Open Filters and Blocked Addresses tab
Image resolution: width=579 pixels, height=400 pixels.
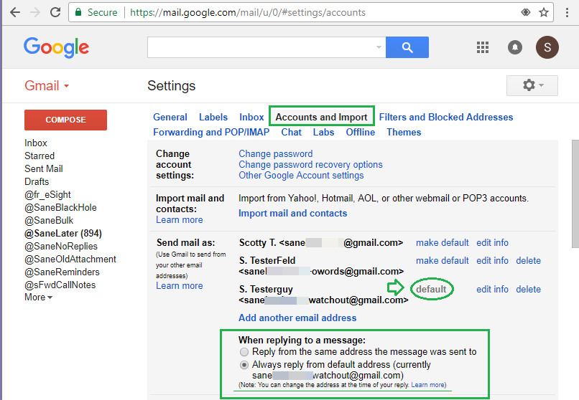[x=446, y=117]
